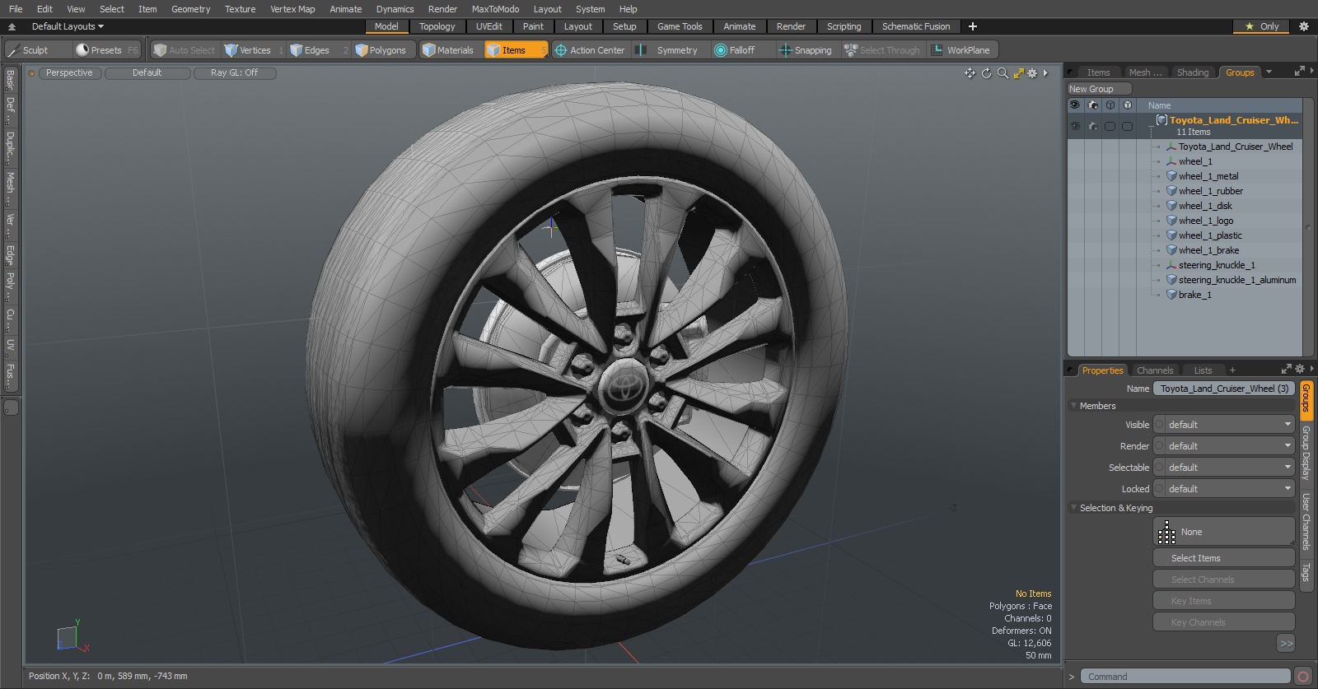Open Action Center options
Viewport: 1318px width, 689px height.
(x=590, y=50)
